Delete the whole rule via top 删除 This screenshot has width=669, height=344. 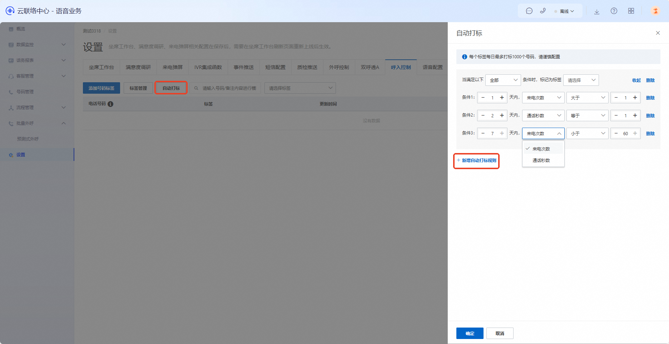tap(650, 80)
